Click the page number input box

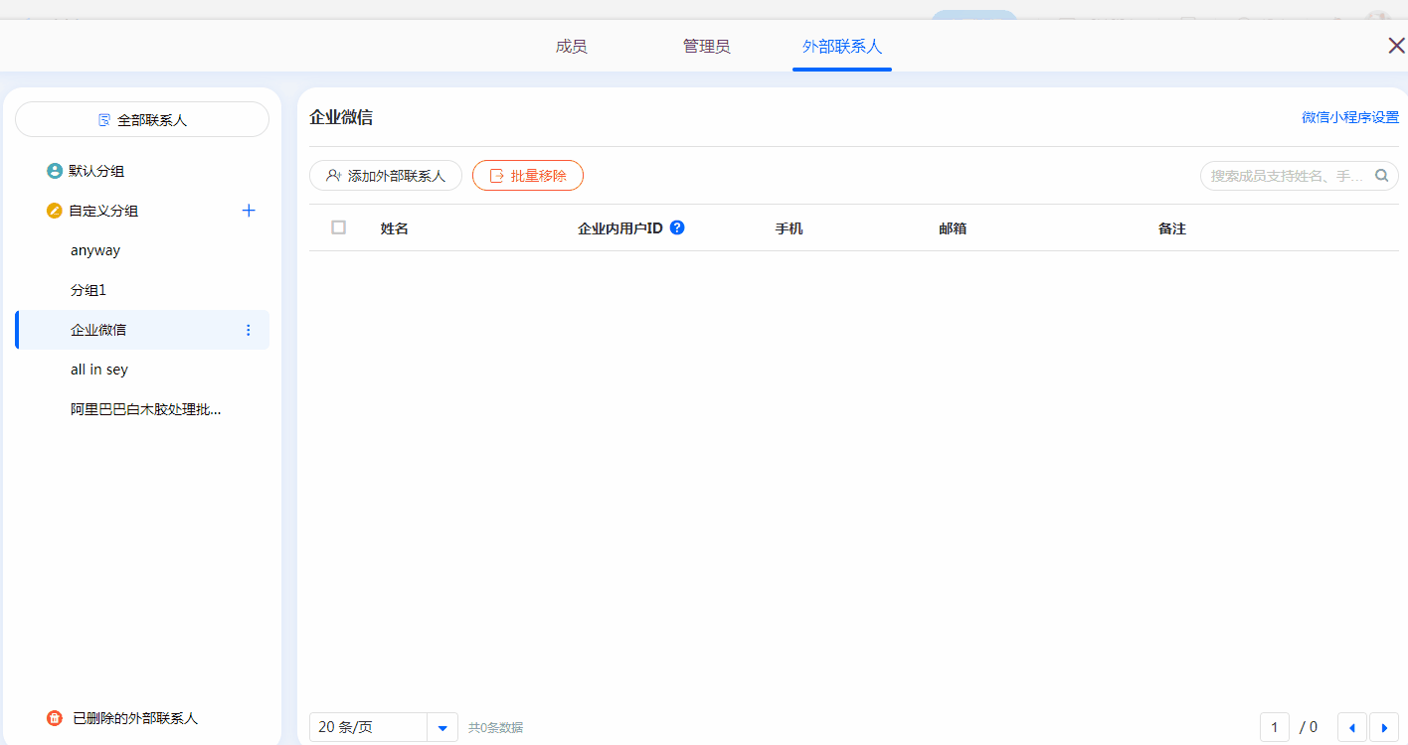1274,727
